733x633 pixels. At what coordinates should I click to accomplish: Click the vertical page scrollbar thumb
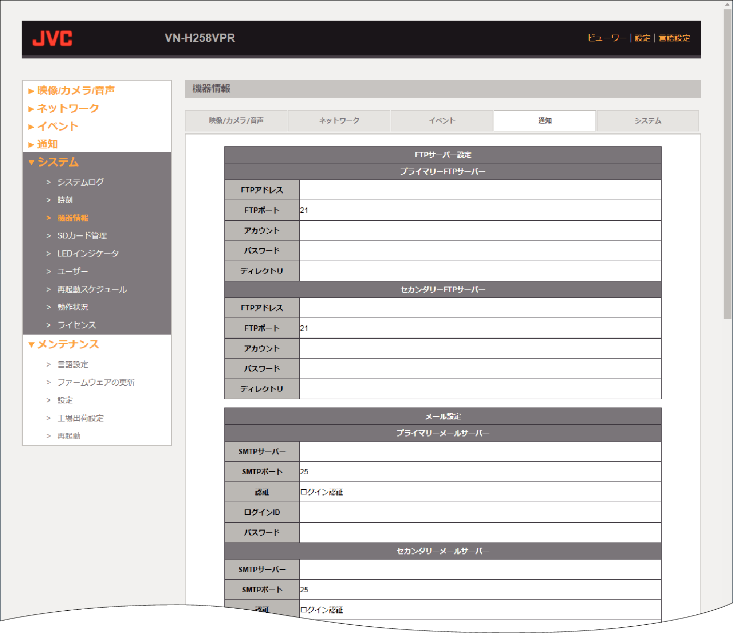click(x=728, y=163)
